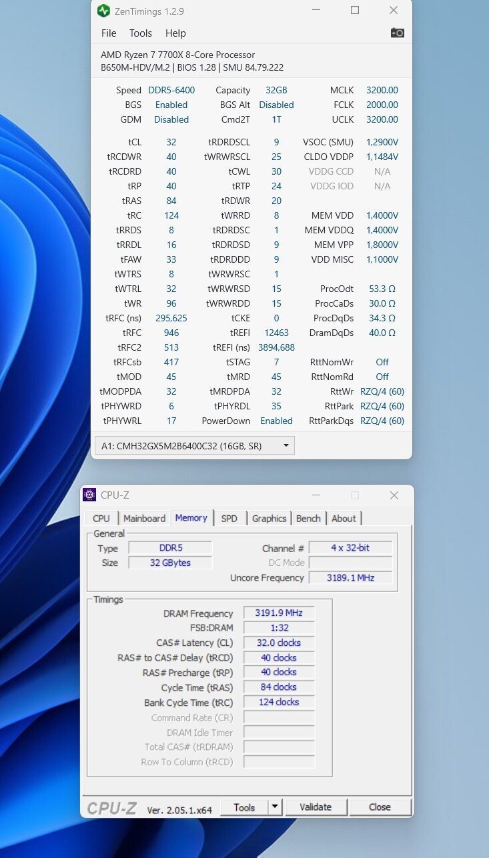
Task: Click the tREFI 12463 value
Action: (x=276, y=333)
